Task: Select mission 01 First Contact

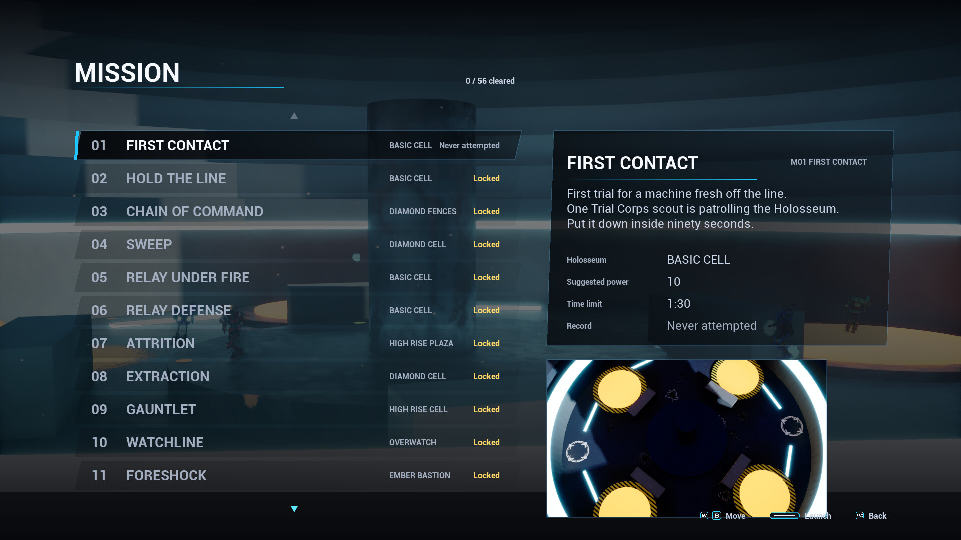Action: (x=298, y=145)
